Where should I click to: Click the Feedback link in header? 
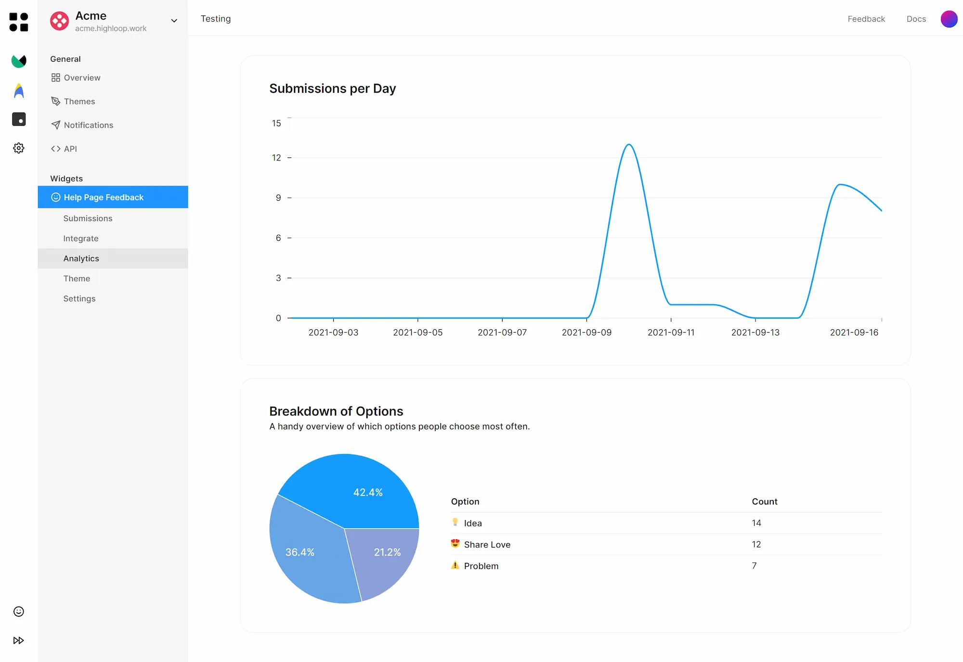pos(866,19)
